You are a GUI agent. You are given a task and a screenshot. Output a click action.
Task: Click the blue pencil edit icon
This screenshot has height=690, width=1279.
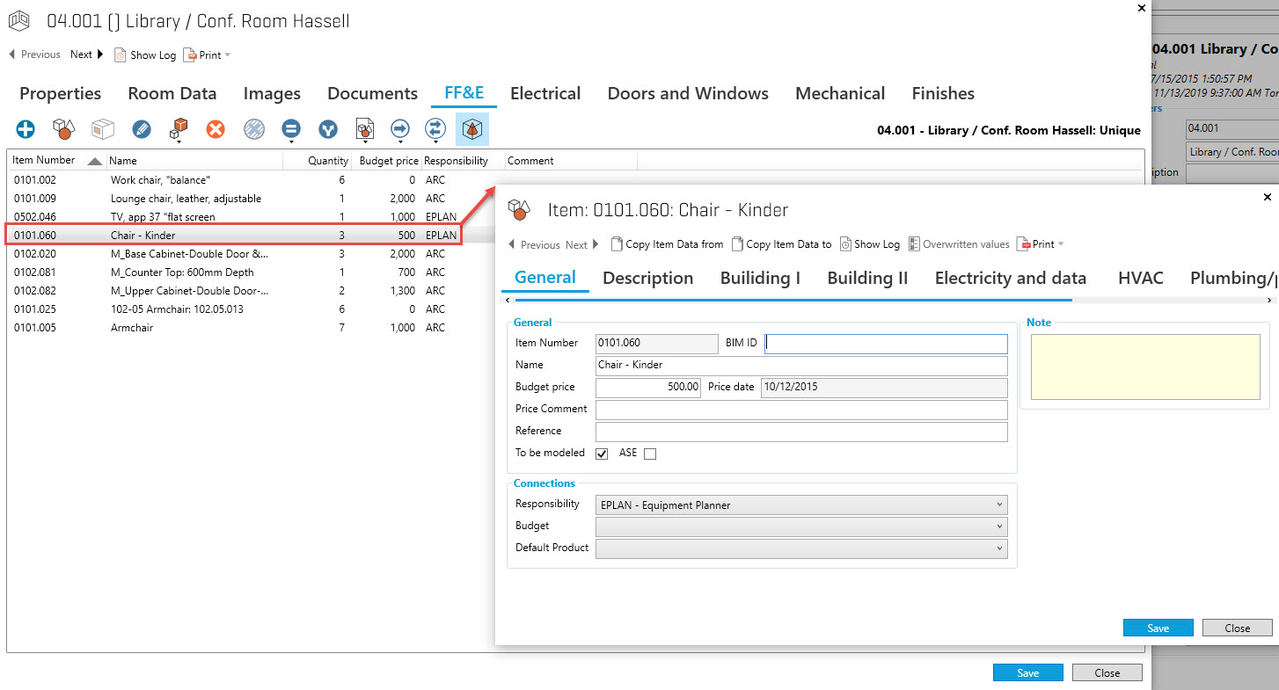point(142,129)
